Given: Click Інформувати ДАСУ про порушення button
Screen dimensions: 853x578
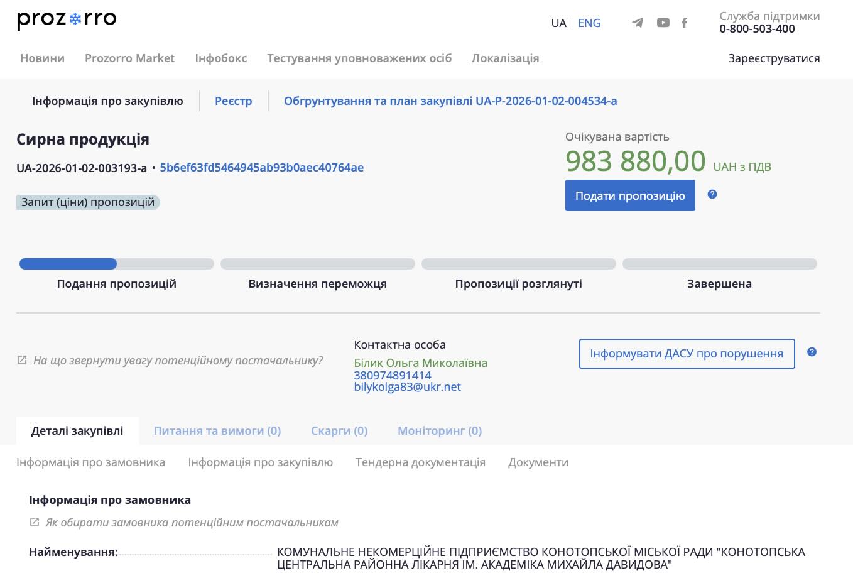Looking at the screenshot, I should coord(686,354).
